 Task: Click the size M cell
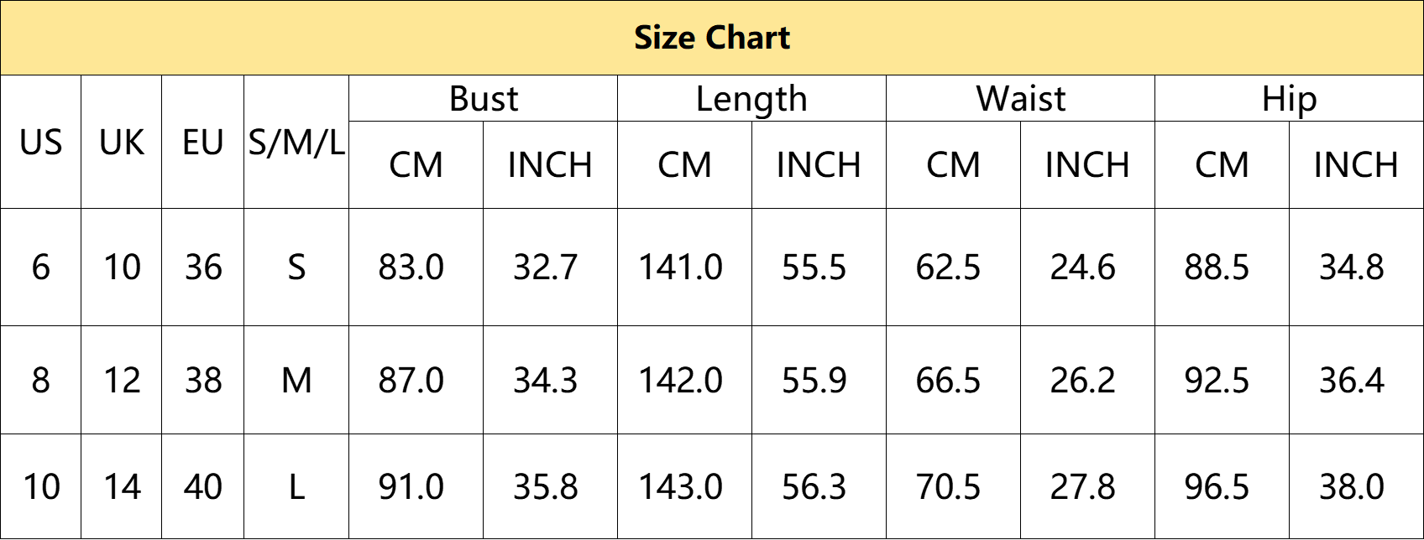point(296,381)
